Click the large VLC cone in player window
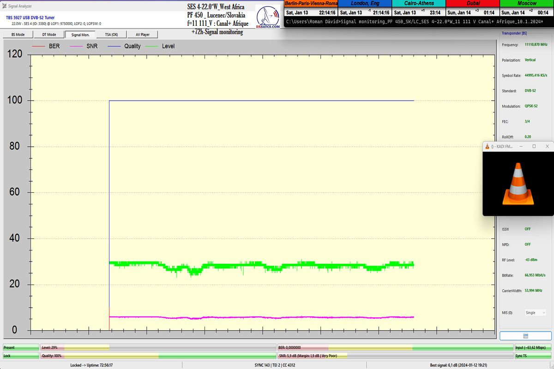Image resolution: width=554 pixels, height=369 pixels. (518, 184)
